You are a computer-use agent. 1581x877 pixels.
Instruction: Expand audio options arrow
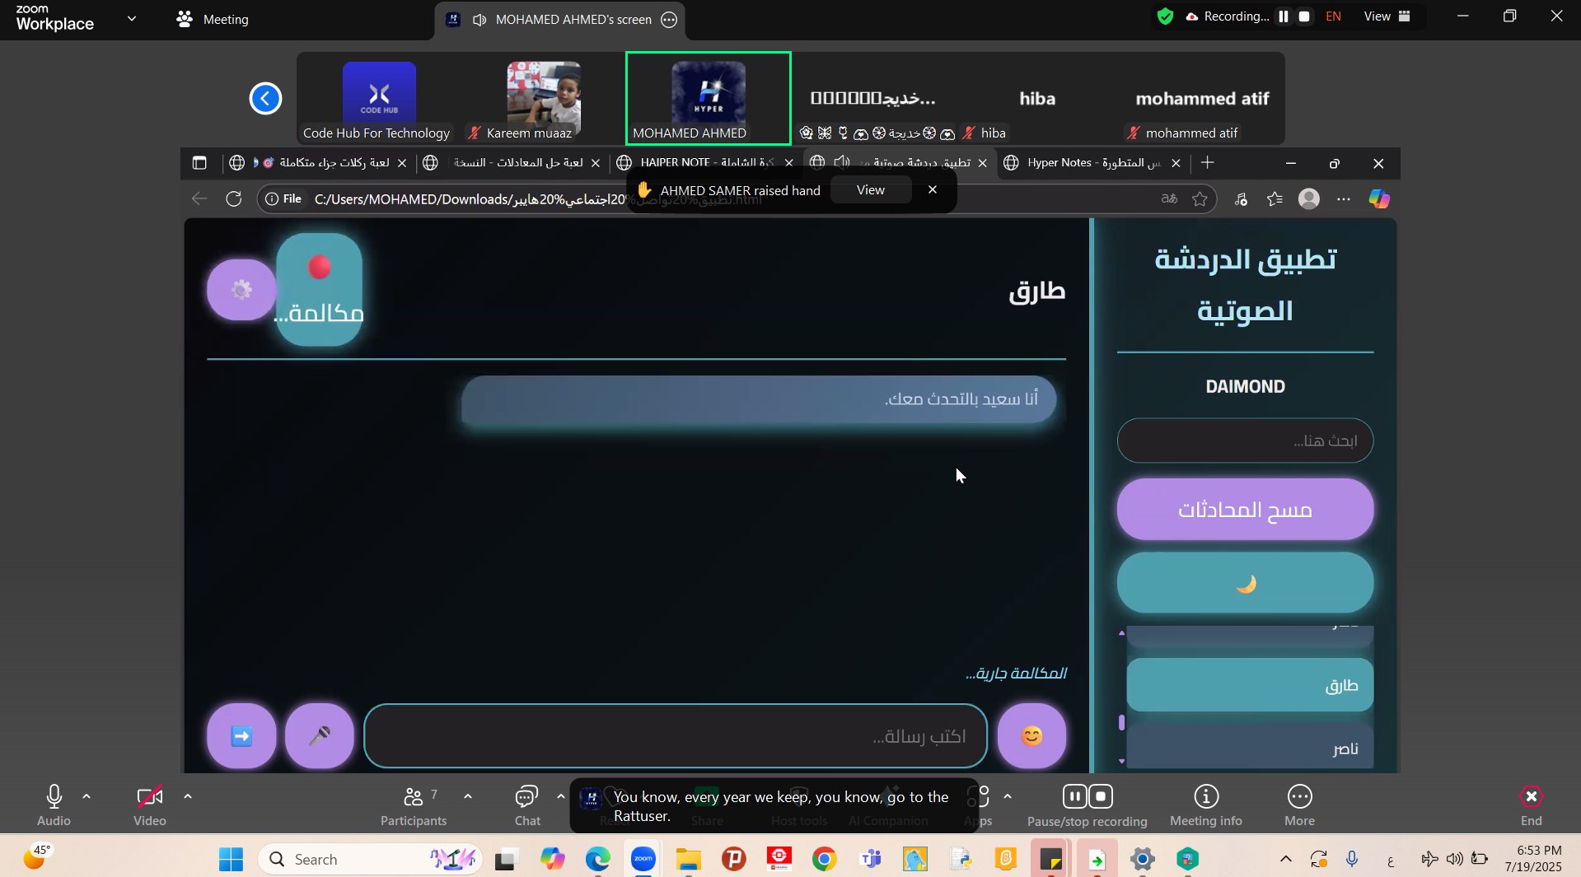click(87, 796)
